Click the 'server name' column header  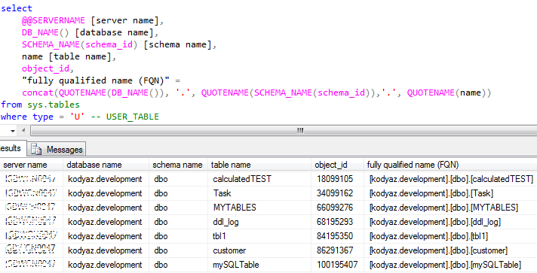(32, 165)
